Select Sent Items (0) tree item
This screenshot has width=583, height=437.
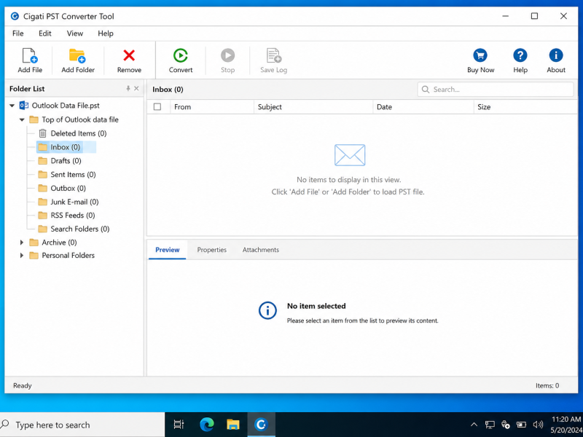click(x=74, y=174)
